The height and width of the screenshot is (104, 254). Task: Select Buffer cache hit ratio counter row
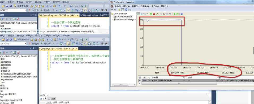coord(196,80)
